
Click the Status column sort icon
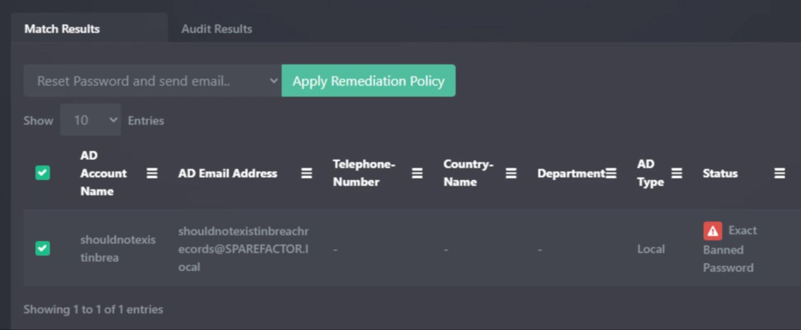[779, 173]
